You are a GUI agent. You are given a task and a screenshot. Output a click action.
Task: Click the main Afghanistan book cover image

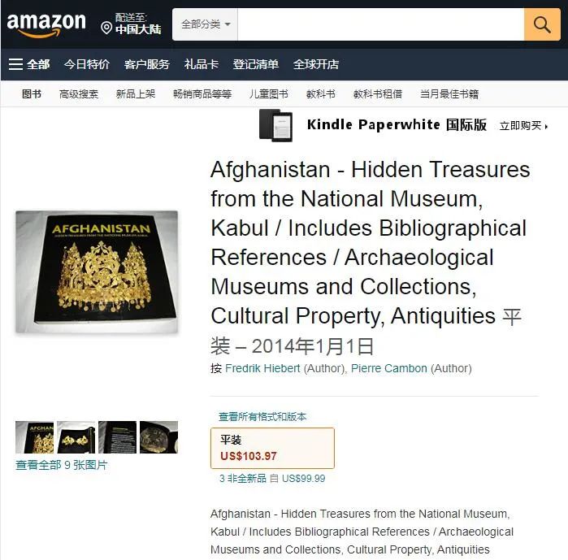pos(97,271)
